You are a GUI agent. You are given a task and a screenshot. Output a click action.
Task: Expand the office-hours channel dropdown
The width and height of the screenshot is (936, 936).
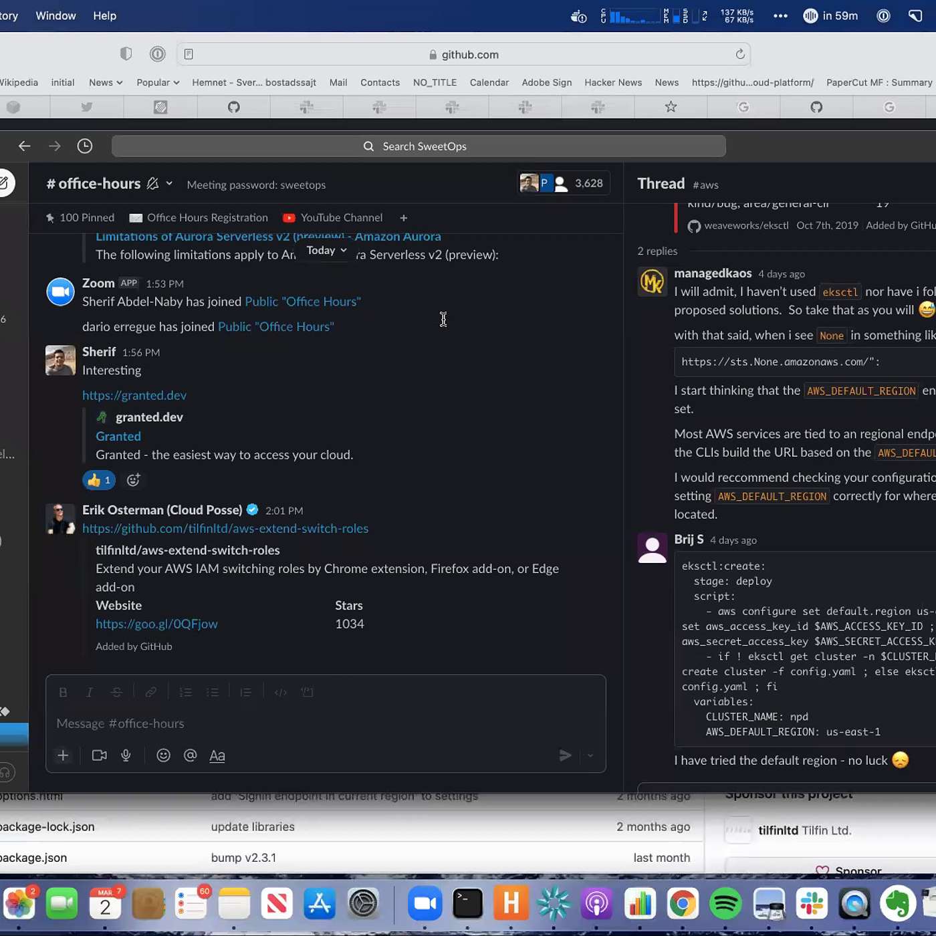pos(169,184)
